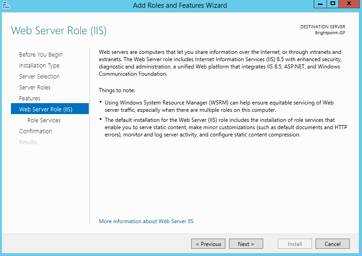362x256 pixels.
Task: Jump to the Server Roles step
Action: pyautogui.click(x=35, y=88)
